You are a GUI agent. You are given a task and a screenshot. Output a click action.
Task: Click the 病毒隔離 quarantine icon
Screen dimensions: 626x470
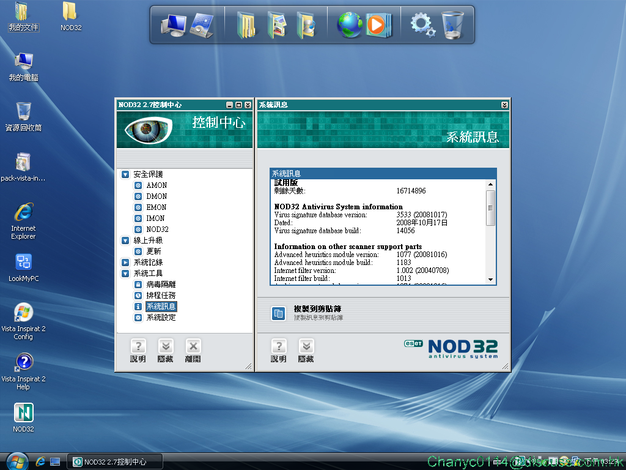click(x=138, y=285)
